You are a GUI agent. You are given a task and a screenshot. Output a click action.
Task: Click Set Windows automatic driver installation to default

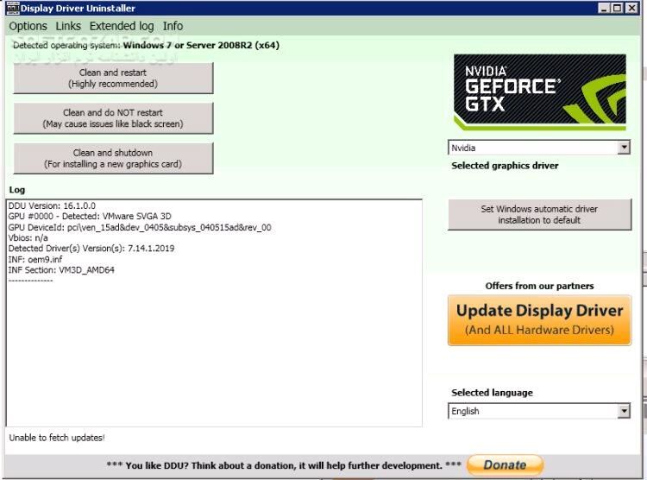pos(539,214)
